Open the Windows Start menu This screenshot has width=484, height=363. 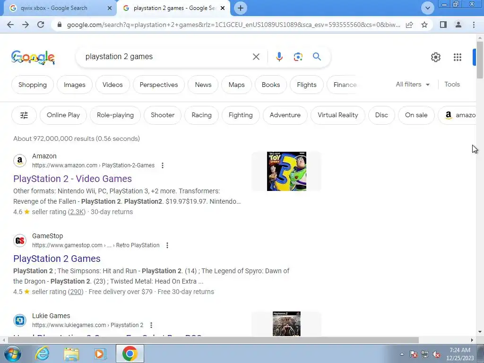pyautogui.click(x=13, y=354)
